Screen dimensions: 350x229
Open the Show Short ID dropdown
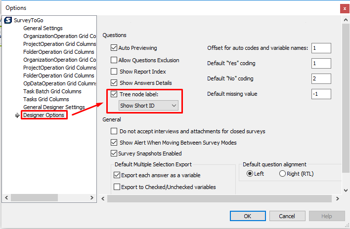(148, 105)
